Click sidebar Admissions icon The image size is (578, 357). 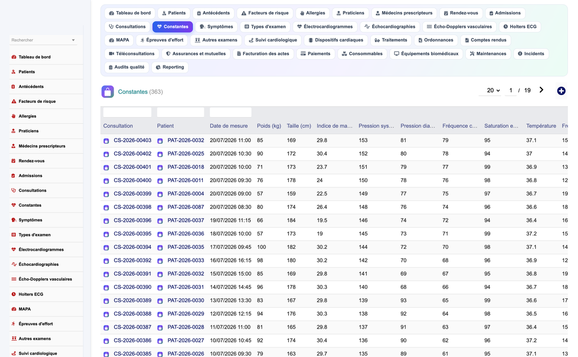pyautogui.click(x=13, y=176)
